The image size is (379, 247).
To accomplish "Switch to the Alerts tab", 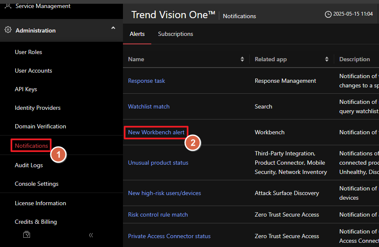I will pyautogui.click(x=137, y=34).
